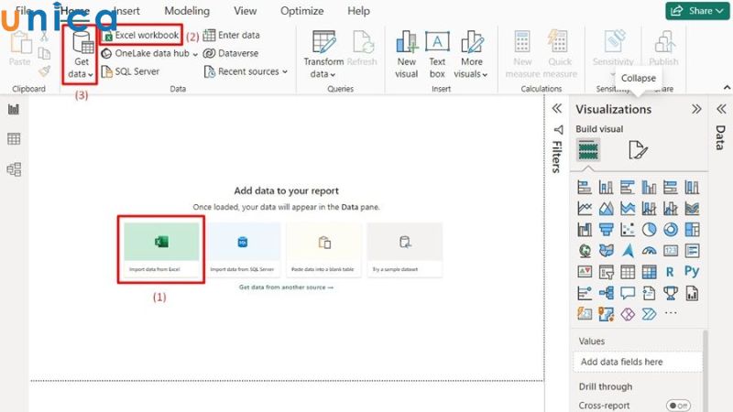
Task: Open the Get data dropdown
Action: click(x=81, y=55)
